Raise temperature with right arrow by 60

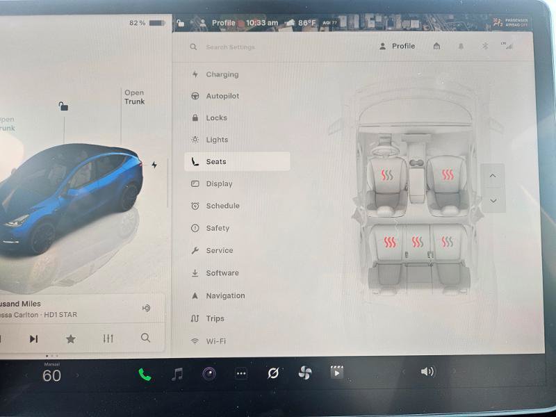(78, 375)
